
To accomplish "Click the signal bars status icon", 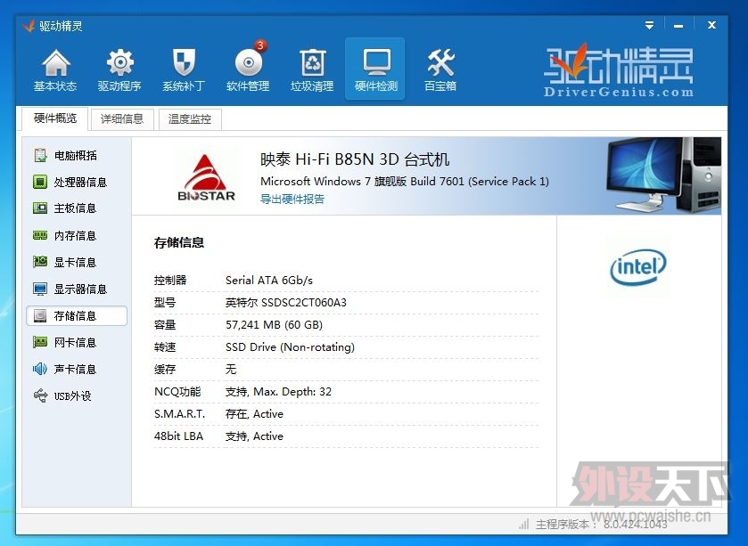I will click(x=524, y=524).
